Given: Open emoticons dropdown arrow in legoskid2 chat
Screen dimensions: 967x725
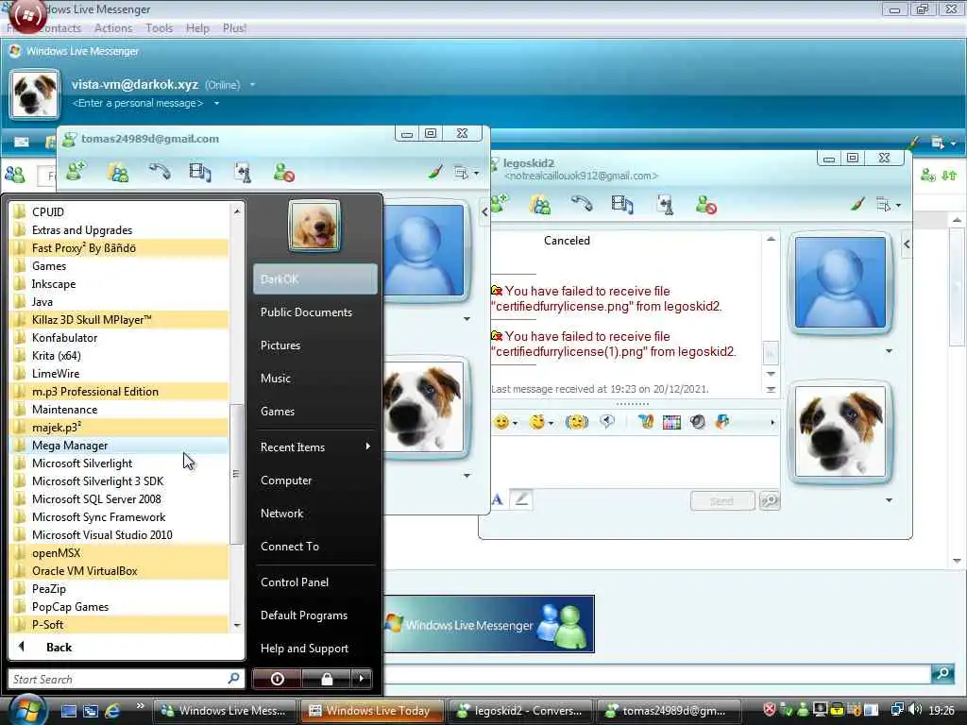Looking at the screenshot, I should click(515, 423).
